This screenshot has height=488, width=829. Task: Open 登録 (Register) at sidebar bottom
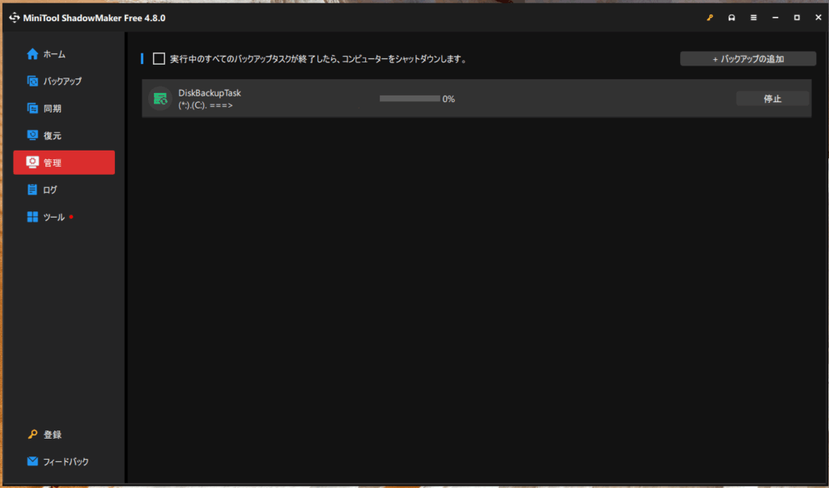(x=52, y=435)
